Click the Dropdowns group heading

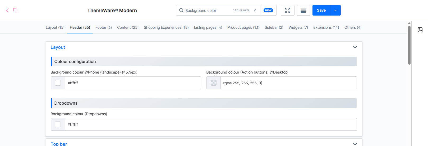[x=66, y=103]
